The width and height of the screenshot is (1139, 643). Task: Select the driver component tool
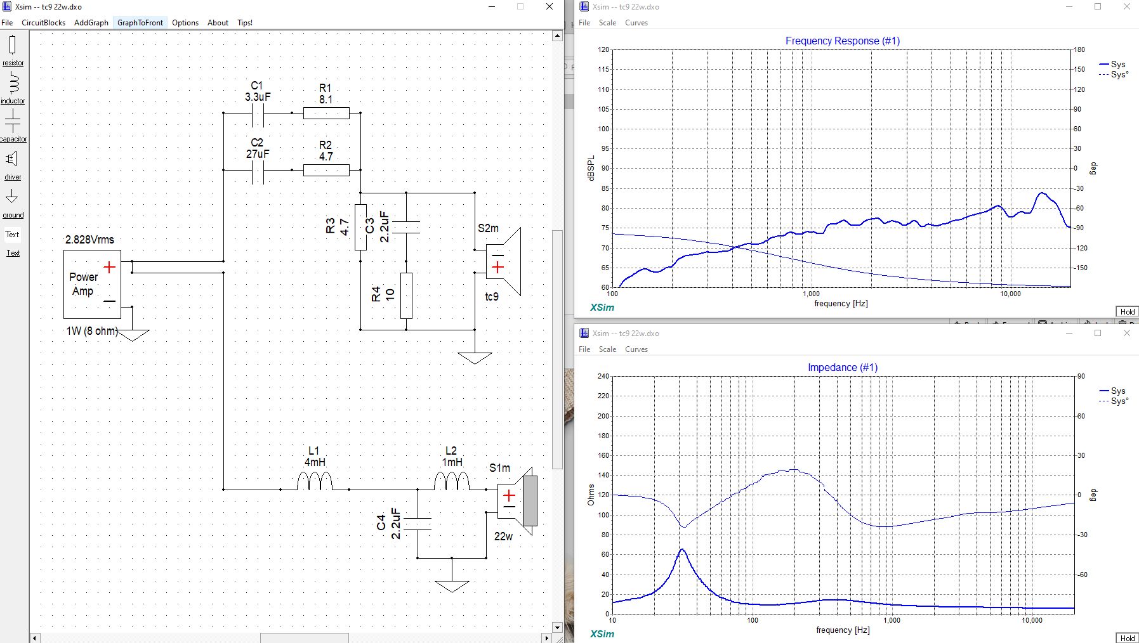click(12, 164)
